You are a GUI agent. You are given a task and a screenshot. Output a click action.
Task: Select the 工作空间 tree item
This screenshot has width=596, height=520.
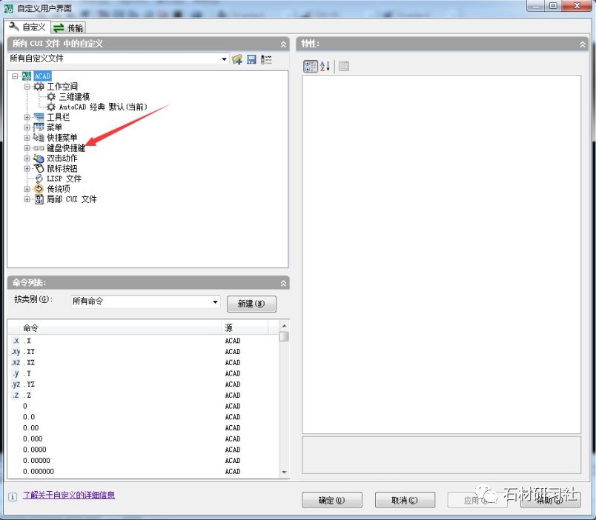62,87
